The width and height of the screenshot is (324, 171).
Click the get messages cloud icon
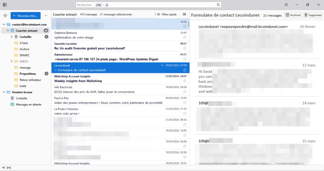5,16
